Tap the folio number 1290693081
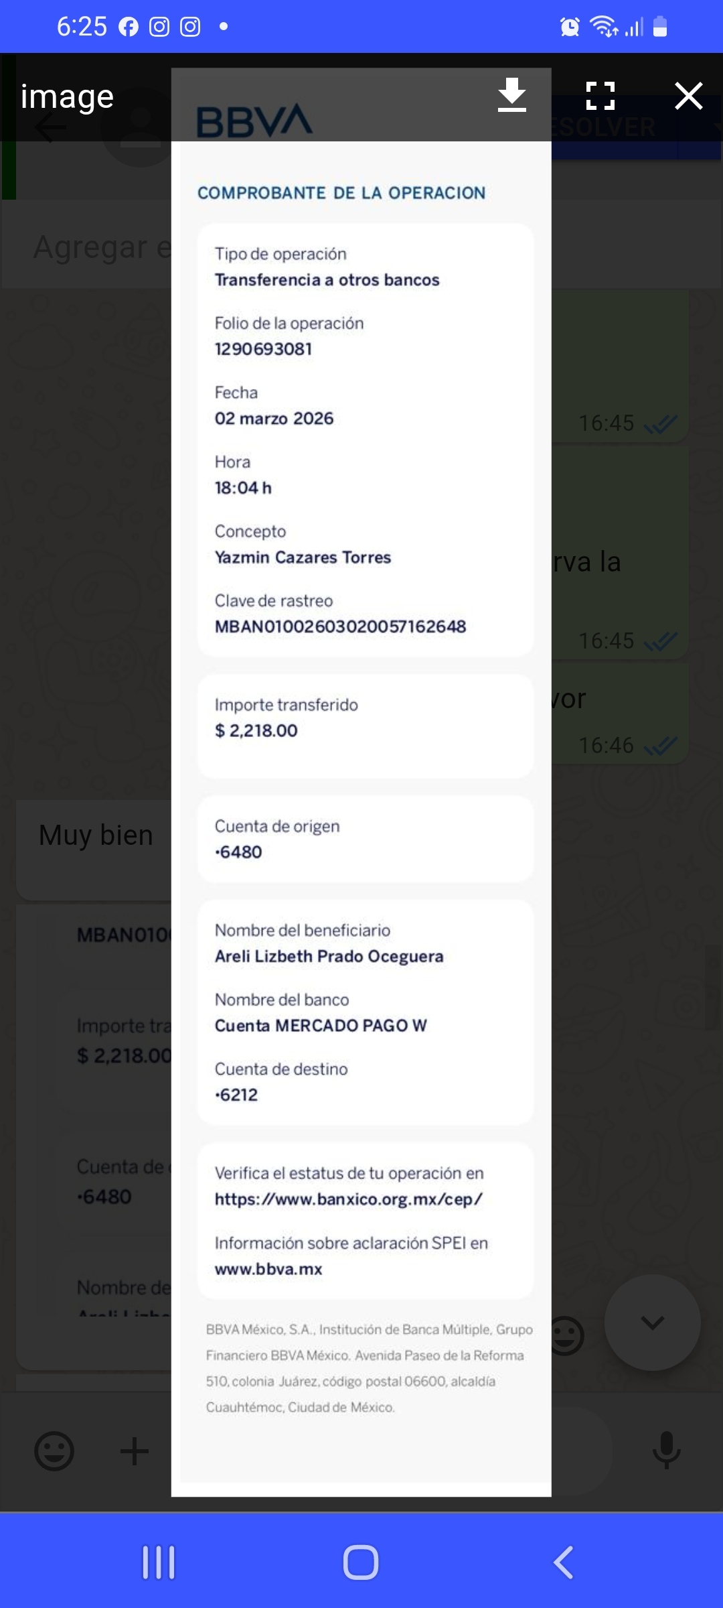 (x=263, y=349)
